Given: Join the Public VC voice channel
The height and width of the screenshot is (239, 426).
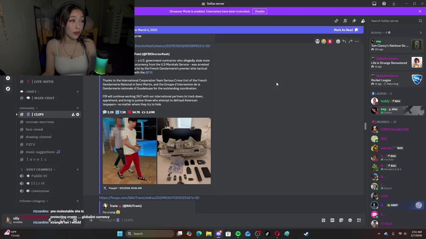Looking at the screenshot, I should 50,176.
